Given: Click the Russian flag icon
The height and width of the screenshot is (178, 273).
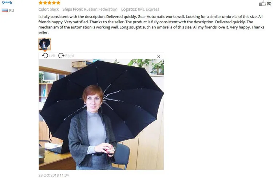Looking at the screenshot, I should pyautogui.click(x=5, y=11).
